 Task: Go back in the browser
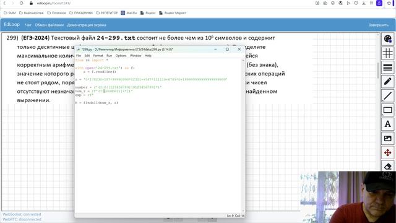click(x=4, y=3)
